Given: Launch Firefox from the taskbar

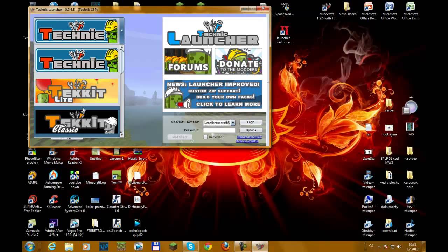Looking at the screenshot, I should pos(225,246).
